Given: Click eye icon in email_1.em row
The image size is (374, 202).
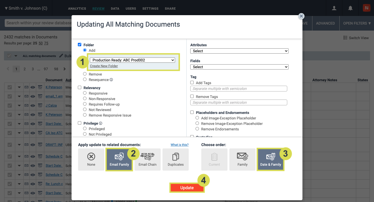Looking at the screenshot, I should [33, 96].
